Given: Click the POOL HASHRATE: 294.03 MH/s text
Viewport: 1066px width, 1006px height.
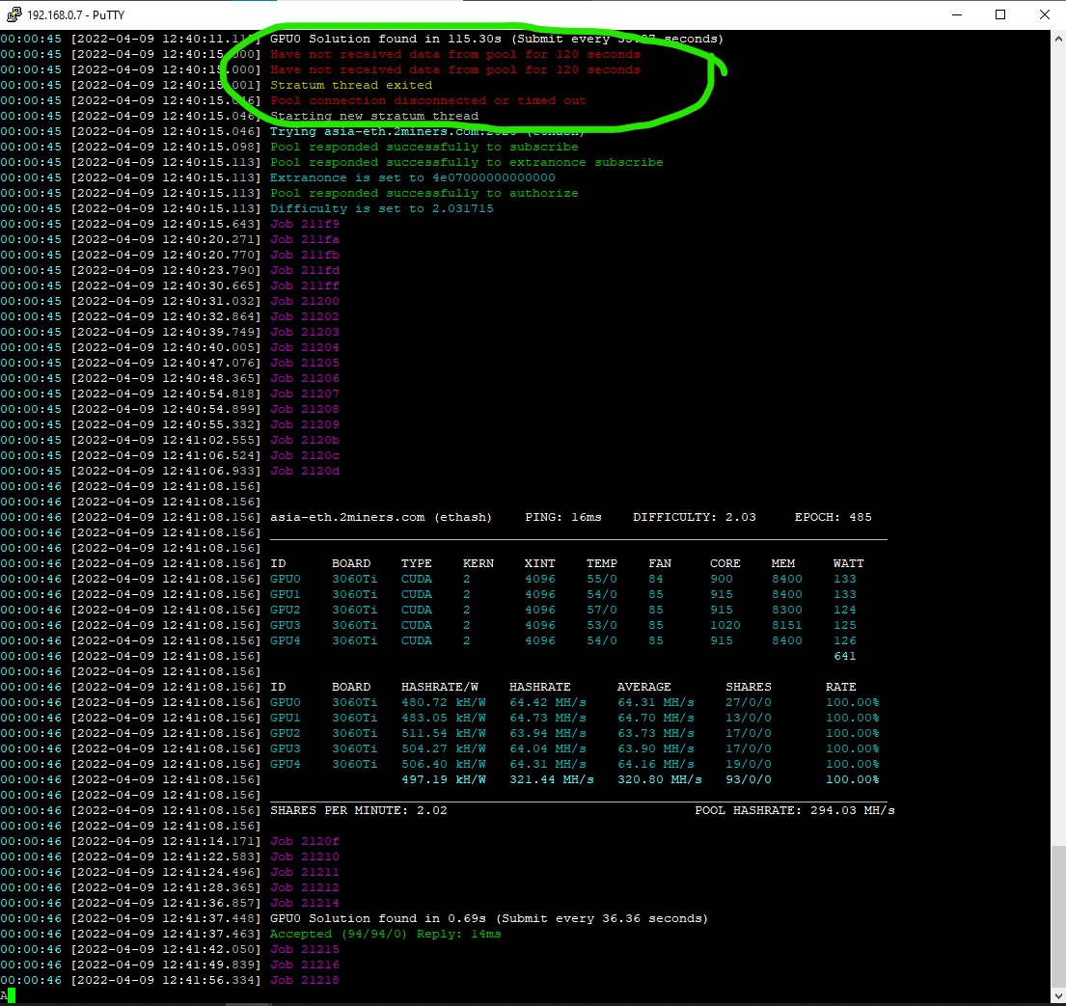Looking at the screenshot, I should [x=795, y=810].
